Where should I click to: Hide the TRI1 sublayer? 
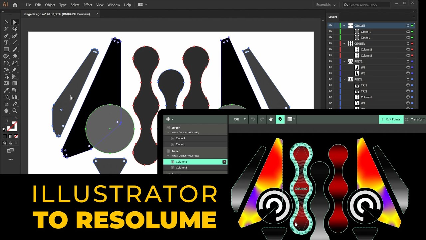click(330, 85)
